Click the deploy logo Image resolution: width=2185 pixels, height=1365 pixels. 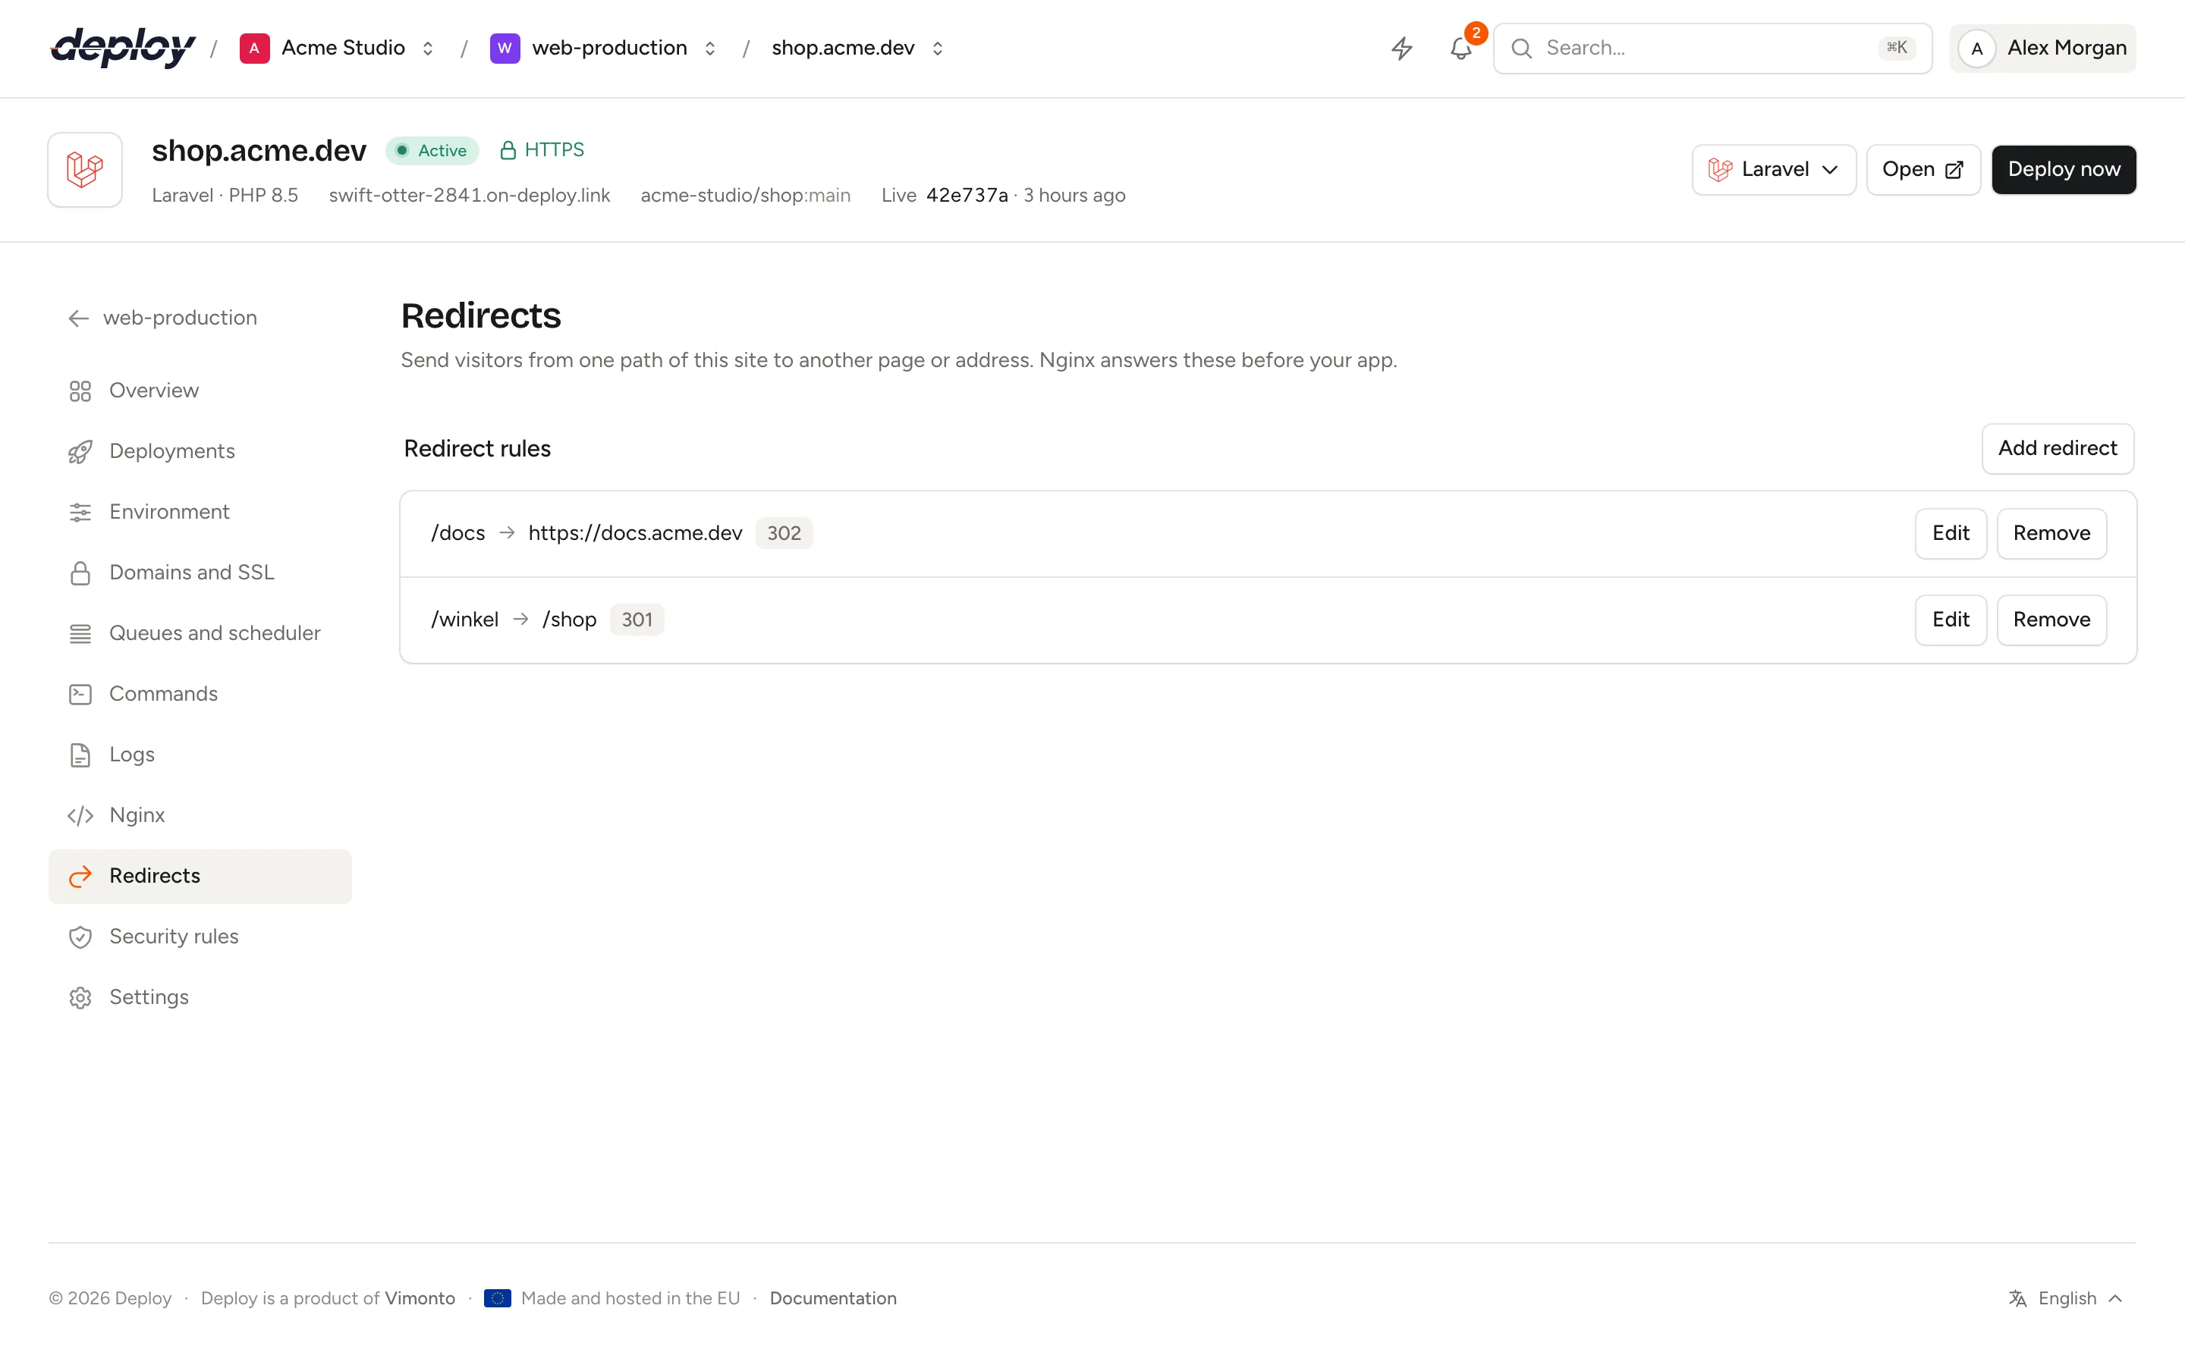123,47
